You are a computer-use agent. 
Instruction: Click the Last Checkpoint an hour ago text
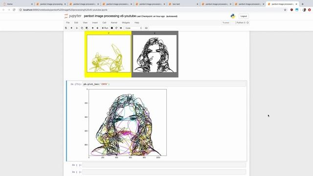pos(151,16)
